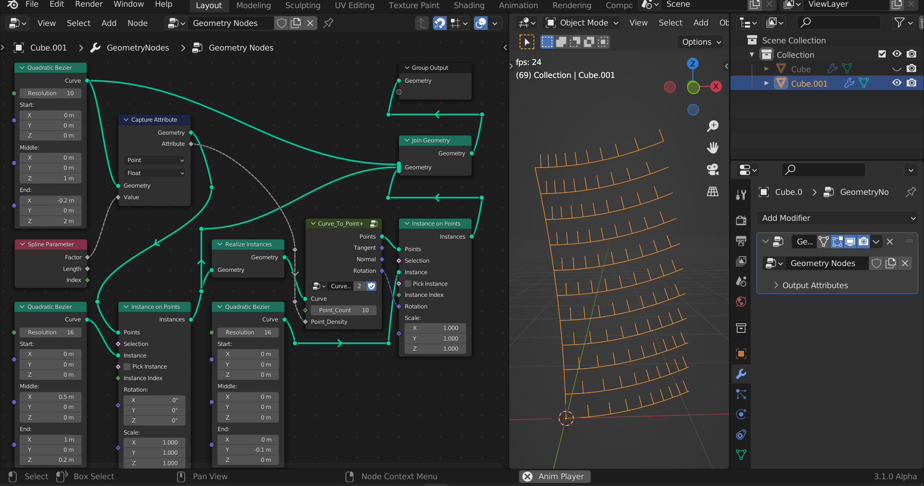Tick Pick Instance in the lower-left Instance on Points
This screenshot has height=486, width=924.
point(128,367)
